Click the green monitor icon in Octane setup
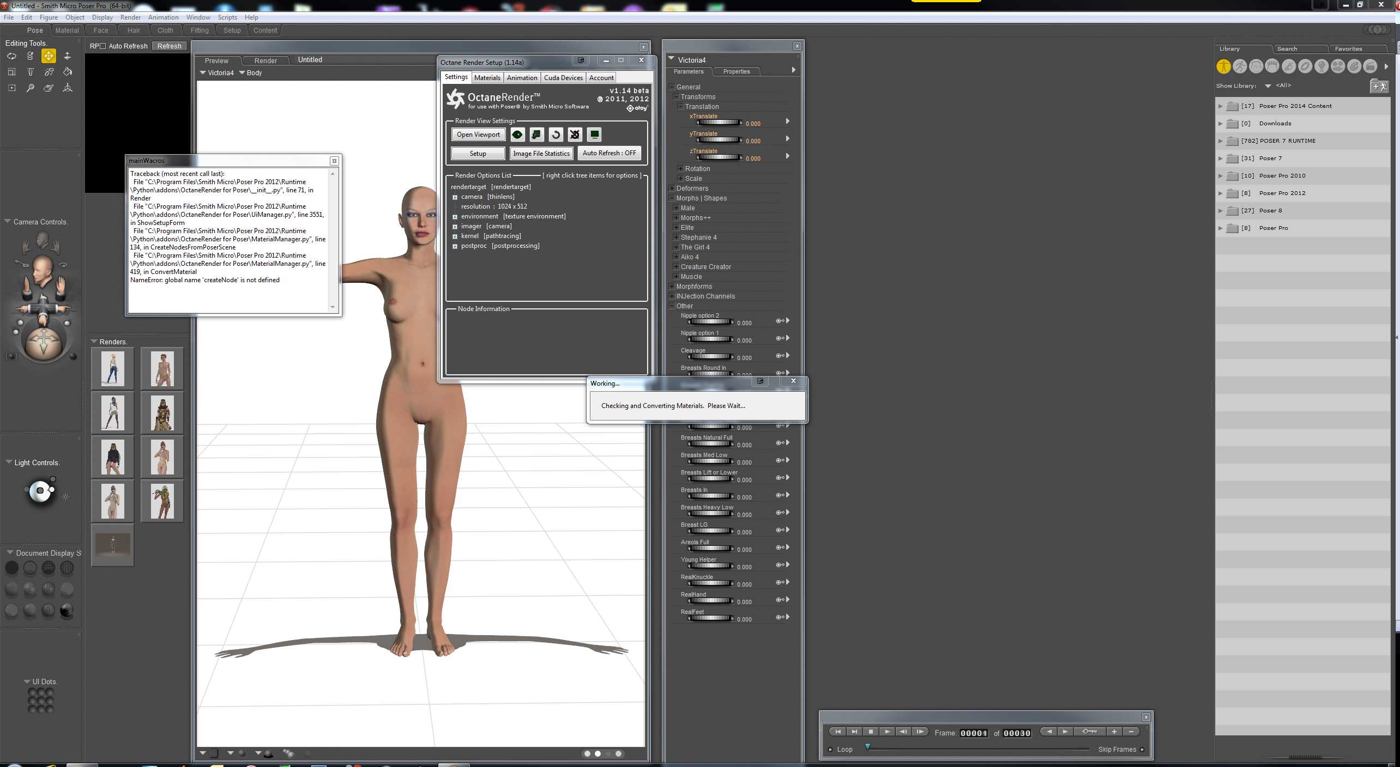This screenshot has height=767, width=1400. [594, 135]
